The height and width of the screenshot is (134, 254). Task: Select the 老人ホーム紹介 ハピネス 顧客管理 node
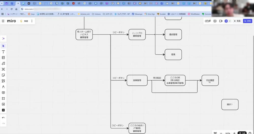pos(84,34)
